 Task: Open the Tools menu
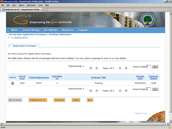point(40,5)
